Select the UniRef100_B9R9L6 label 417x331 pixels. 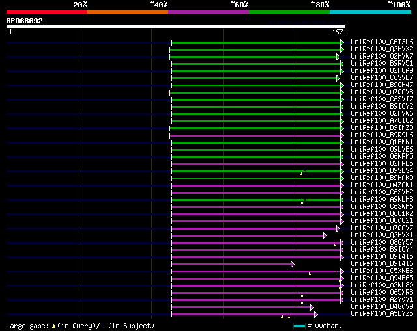click(382, 135)
